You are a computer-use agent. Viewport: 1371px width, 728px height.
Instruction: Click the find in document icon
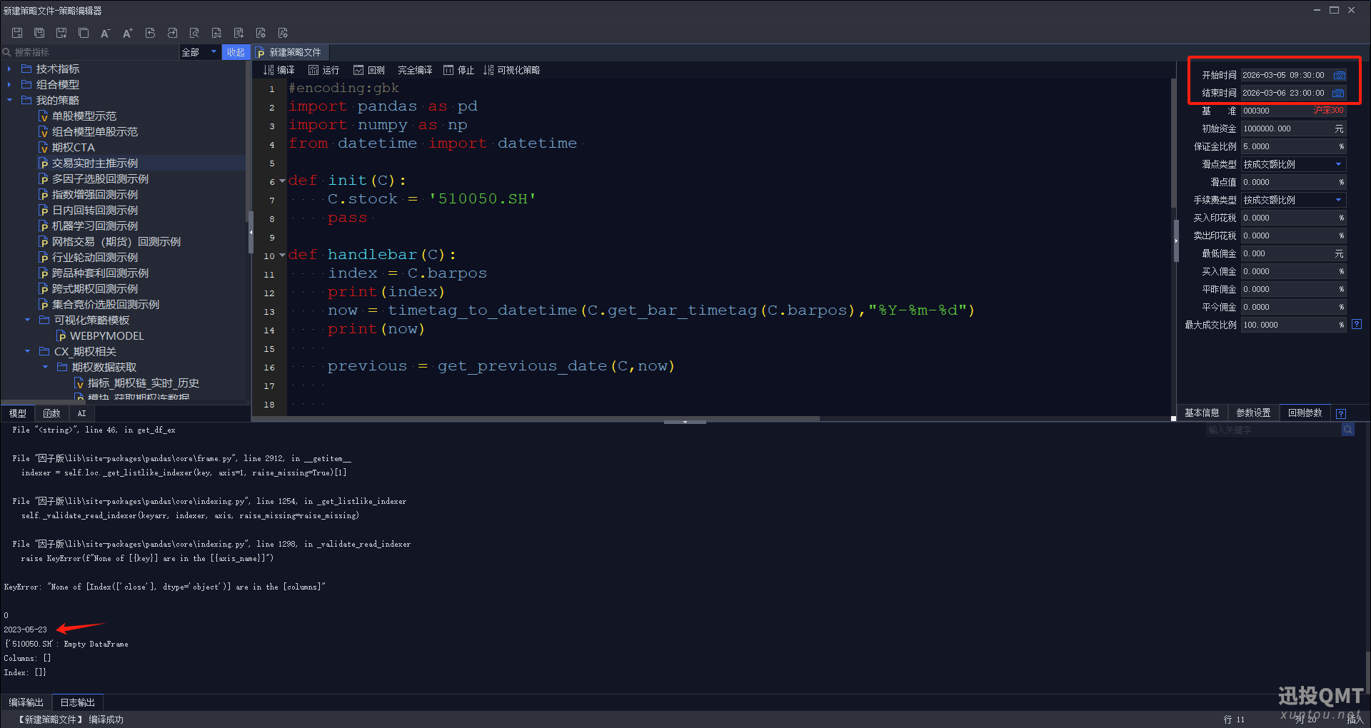tap(194, 33)
